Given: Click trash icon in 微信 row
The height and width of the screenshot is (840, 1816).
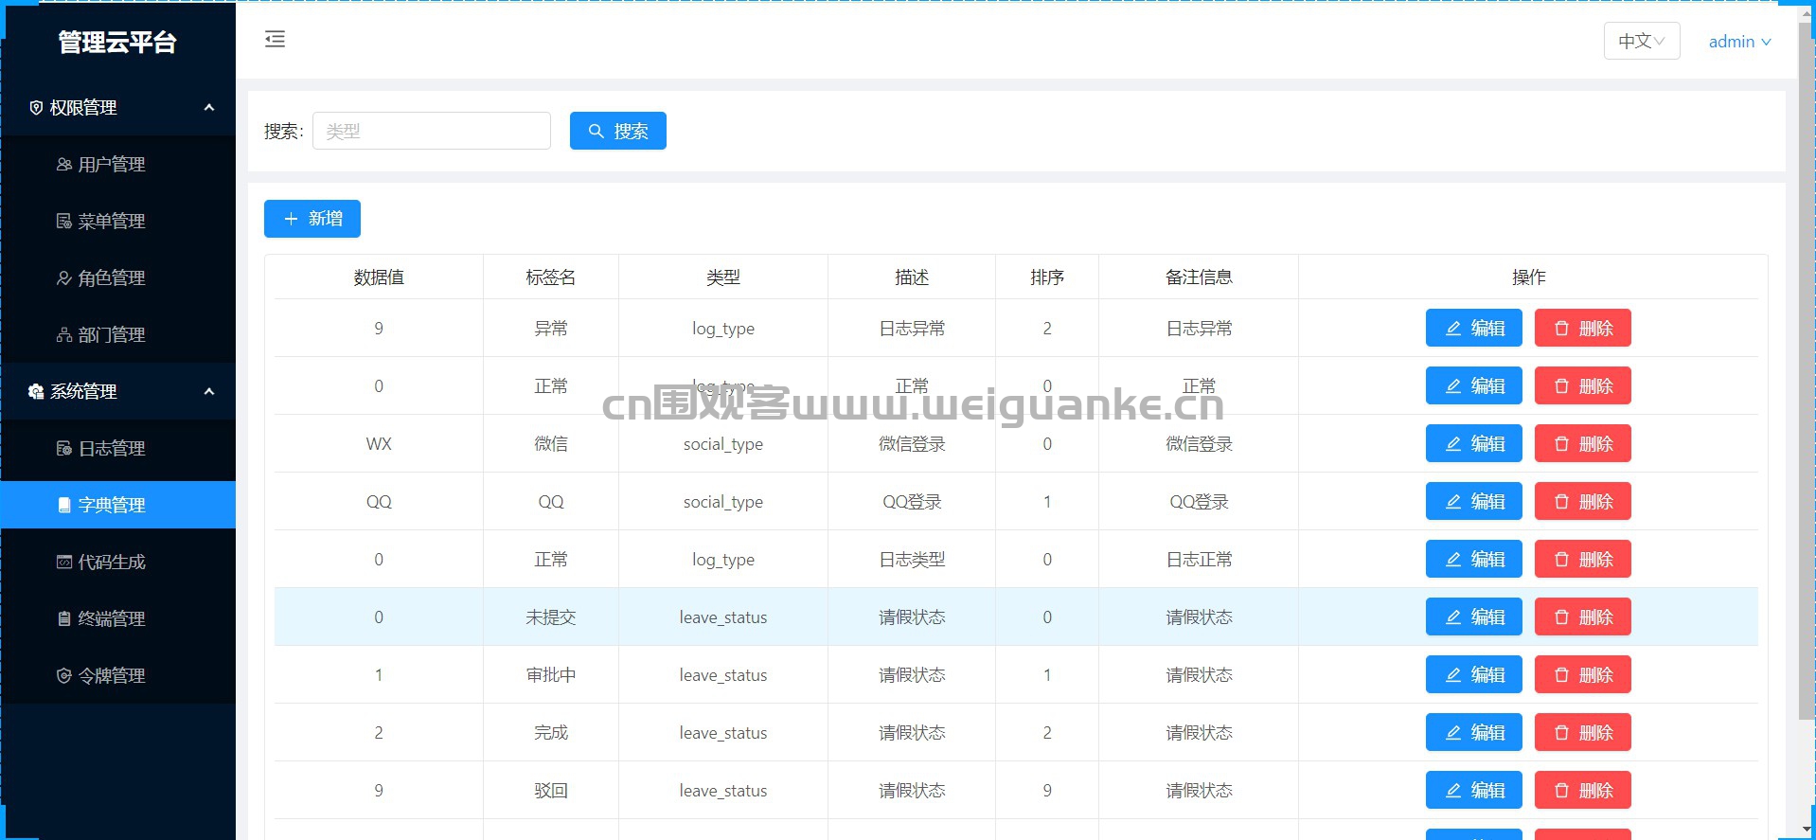Looking at the screenshot, I should click(1561, 443).
